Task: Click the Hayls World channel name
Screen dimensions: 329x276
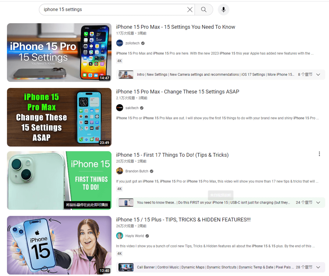Action: click(135, 236)
